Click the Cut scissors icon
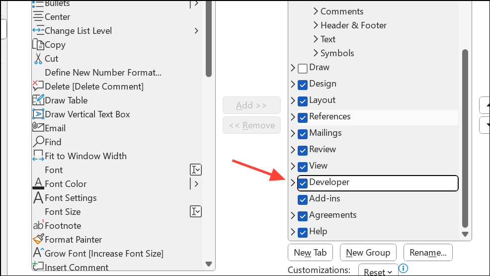 click(x=38, y=59)
